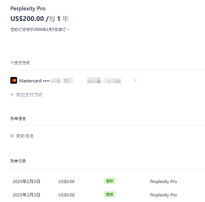Click the Perplexity Pro plan title
This screenshot has width=205, height=202.
point(28,8)
